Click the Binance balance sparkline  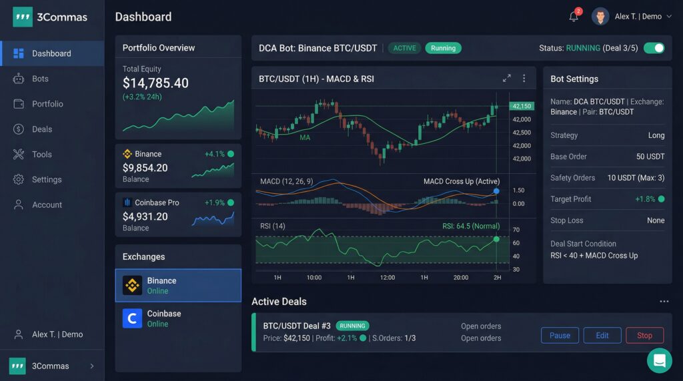(x=213, y=171)
